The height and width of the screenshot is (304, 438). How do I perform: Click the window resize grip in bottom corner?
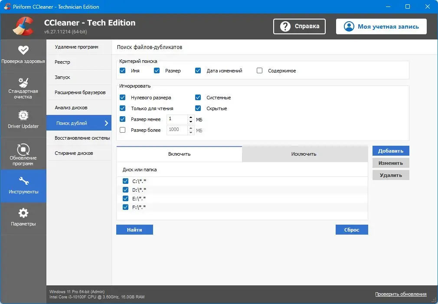(434, 300)
